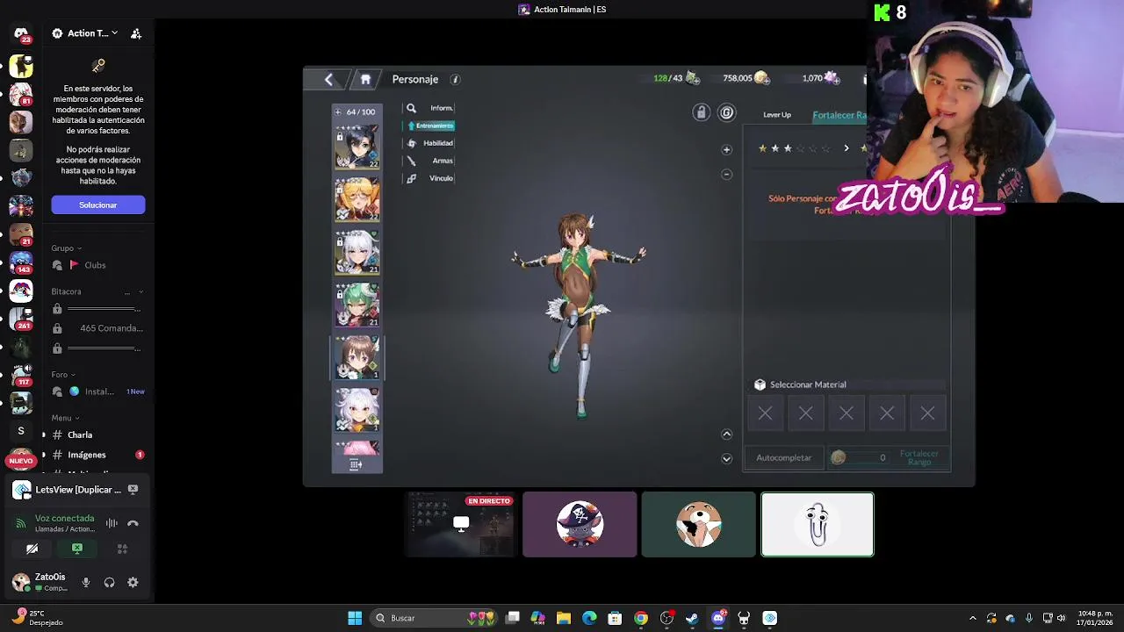Open the voice activities icon
The width and height of the screenshot is (1124, 632).
(x=122, y=549)
